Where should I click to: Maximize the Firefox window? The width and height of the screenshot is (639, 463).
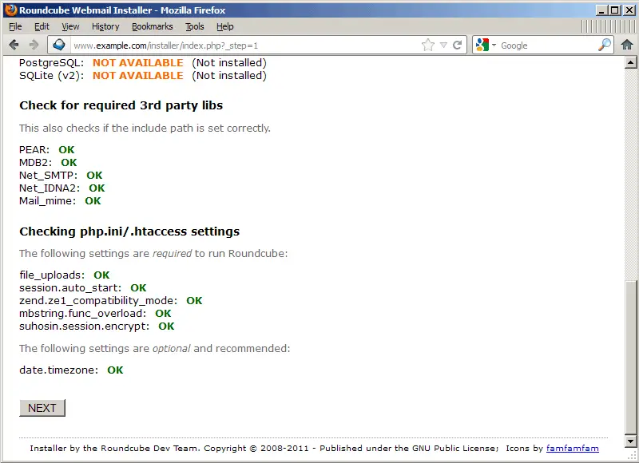615,10
